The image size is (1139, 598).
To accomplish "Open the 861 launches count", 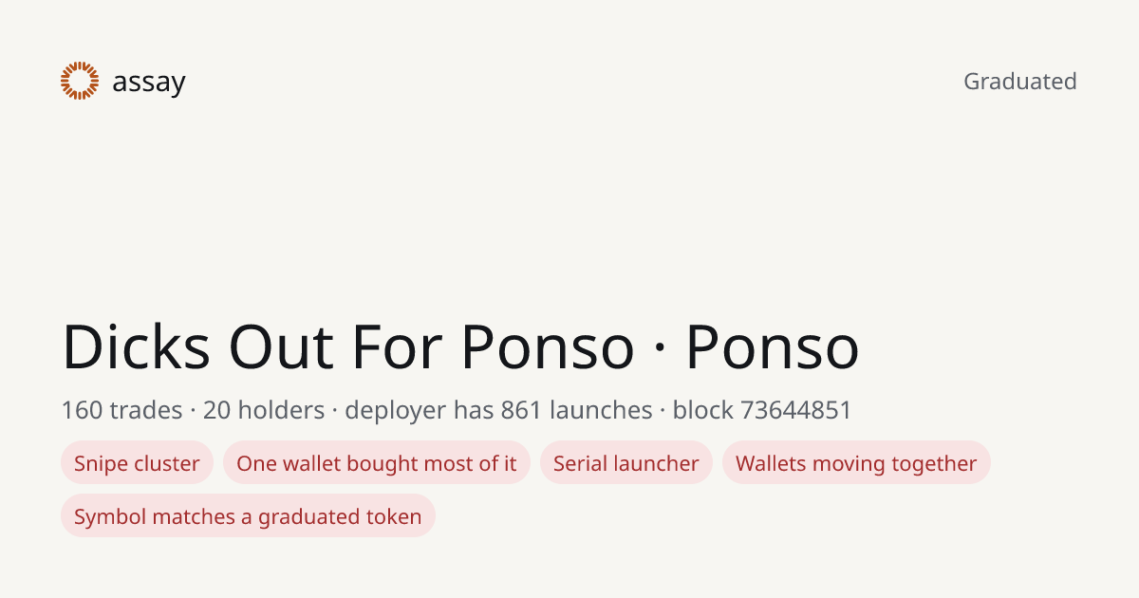I will 576,410.
